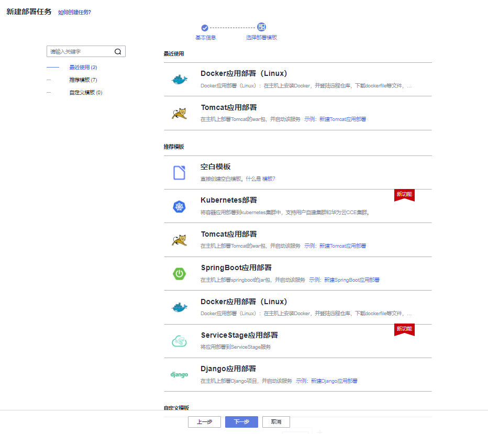Click the blue 下一步 button

coord(241,422)
